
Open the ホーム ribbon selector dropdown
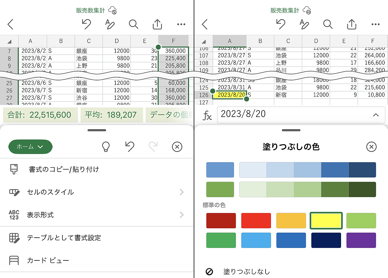(x=30, y=147)
